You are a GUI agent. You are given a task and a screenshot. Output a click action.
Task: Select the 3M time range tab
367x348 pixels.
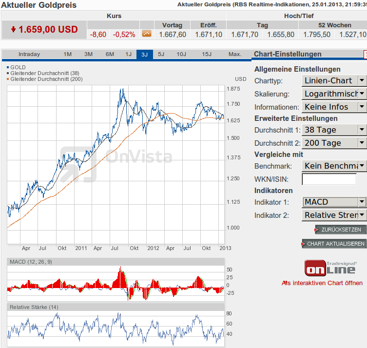[x=89, y=54]
